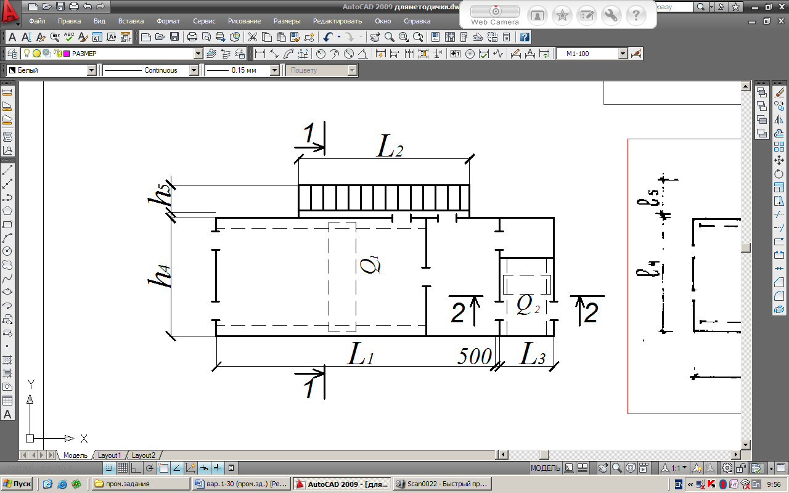The image size is (789, 493).
Task: Open the Файл menu
Action: 36,21
